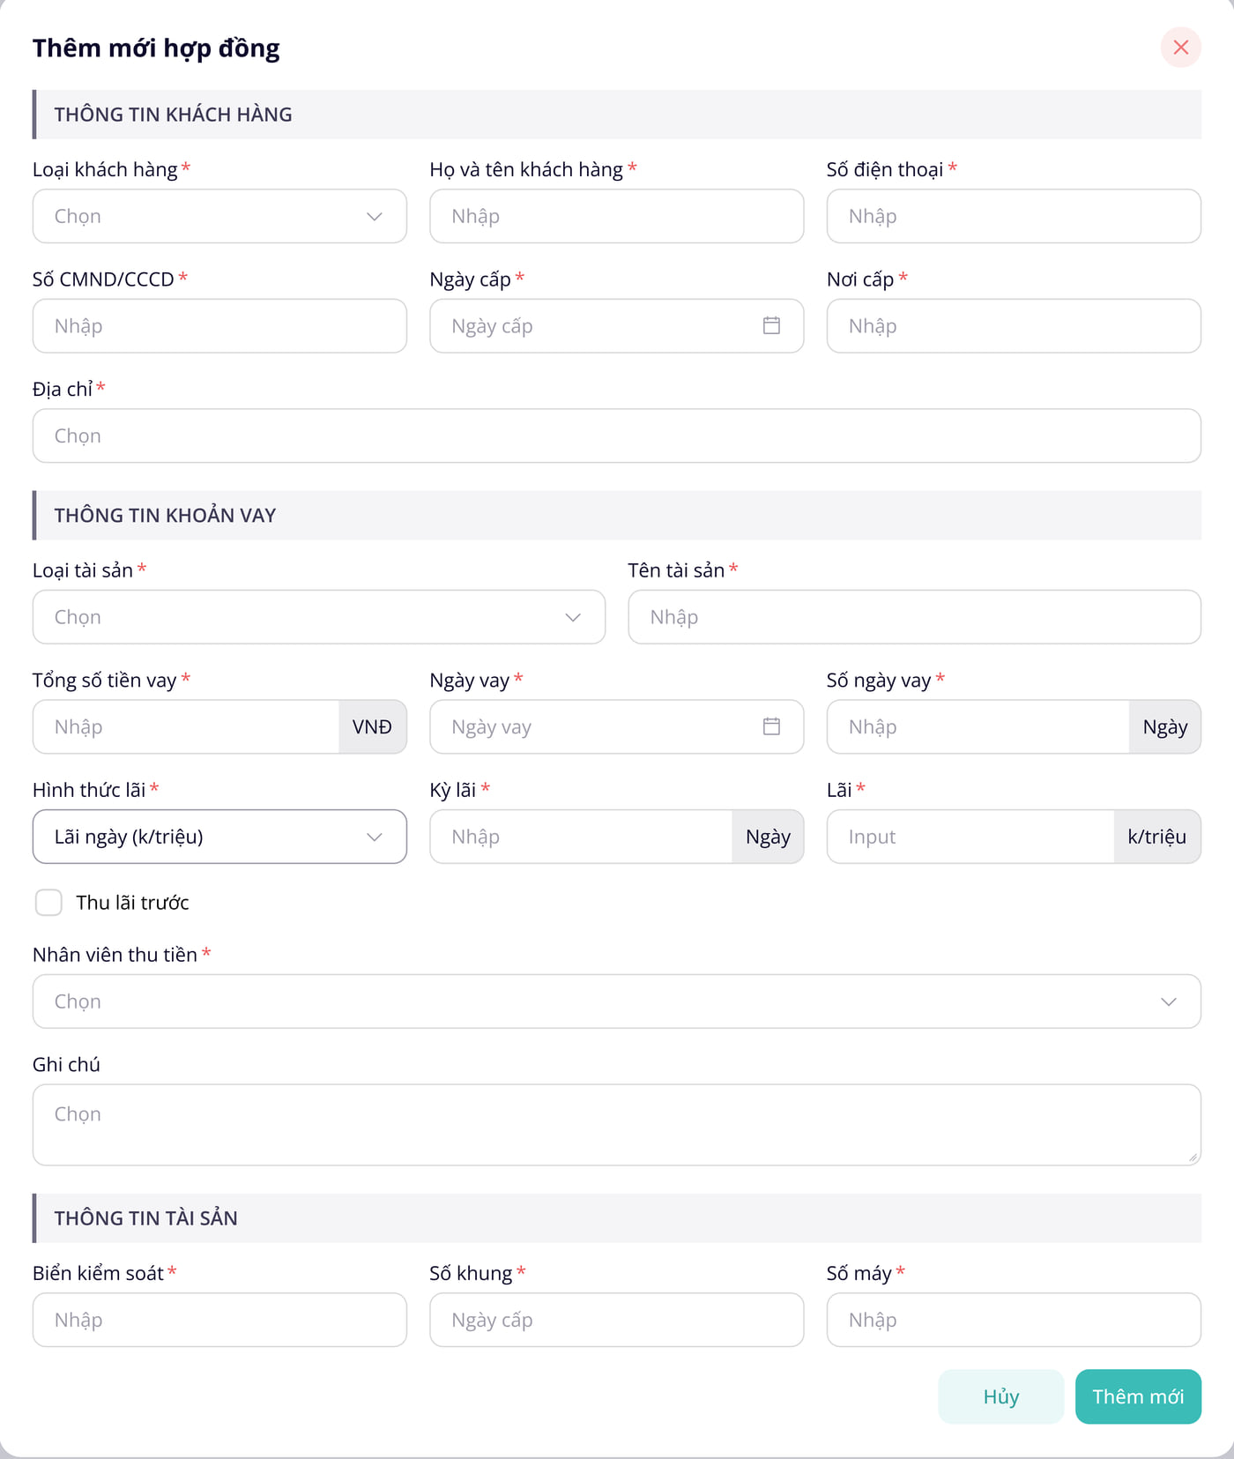The width and height of the screenshot is (1234, 1459).
Task: Focus the Ghi chú text area
Action: point(617,1125)
